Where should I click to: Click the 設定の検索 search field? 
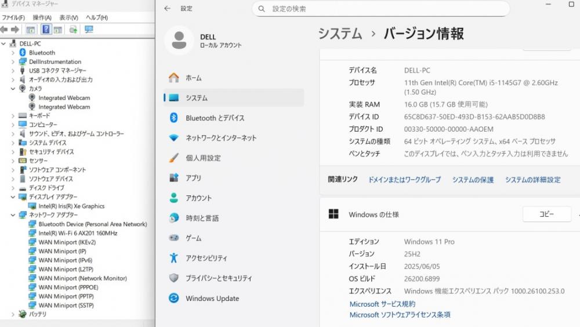click(x=383, y=9)
